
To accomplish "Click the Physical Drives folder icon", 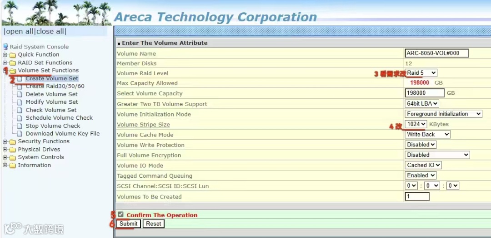I will point(13,150).
